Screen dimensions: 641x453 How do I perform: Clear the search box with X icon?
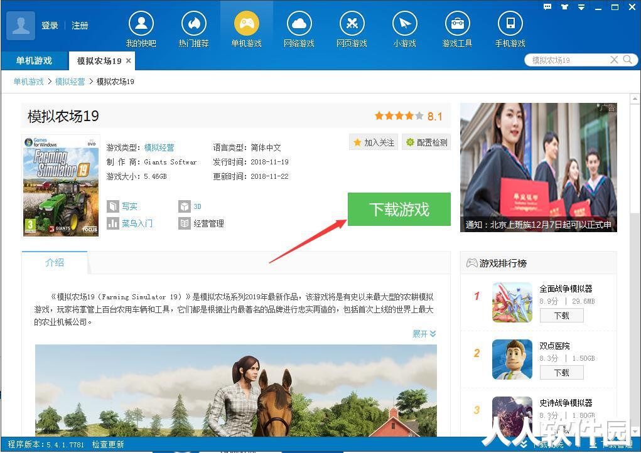[x=614, y=60]
